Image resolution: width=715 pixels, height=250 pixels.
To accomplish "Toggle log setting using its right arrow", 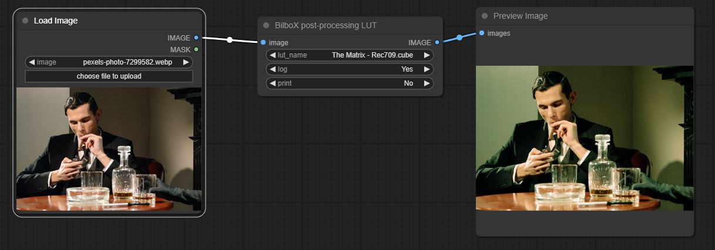I will point(427,69).
